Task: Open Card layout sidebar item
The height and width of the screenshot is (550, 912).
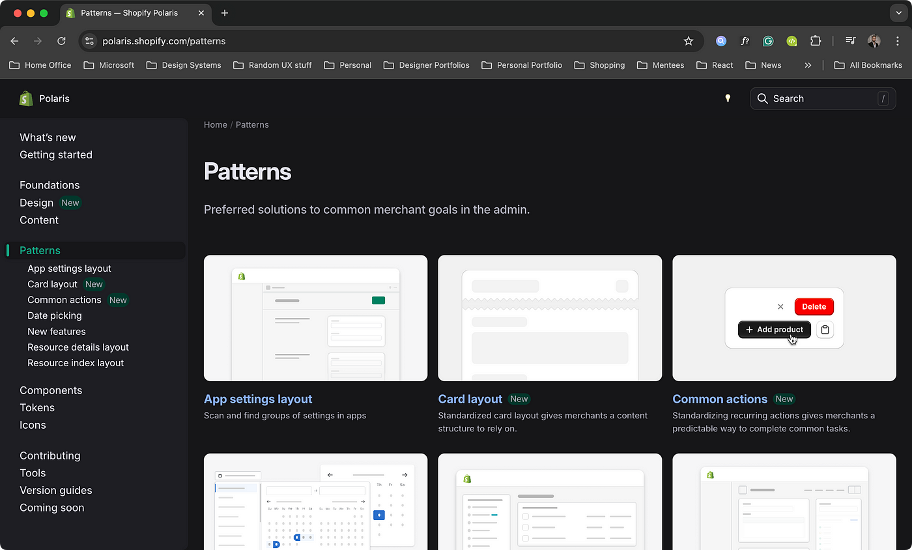Action: pos(52,284)
